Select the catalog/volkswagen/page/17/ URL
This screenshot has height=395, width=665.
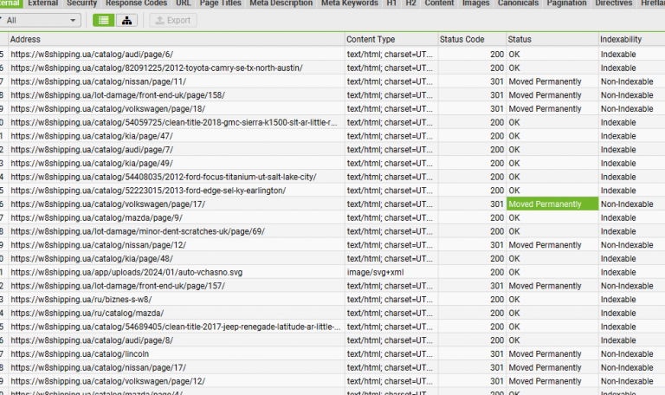tap(107, 204)
